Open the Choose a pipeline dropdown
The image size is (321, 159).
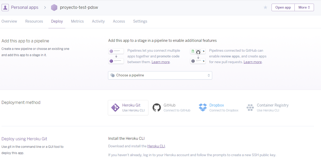160,75
